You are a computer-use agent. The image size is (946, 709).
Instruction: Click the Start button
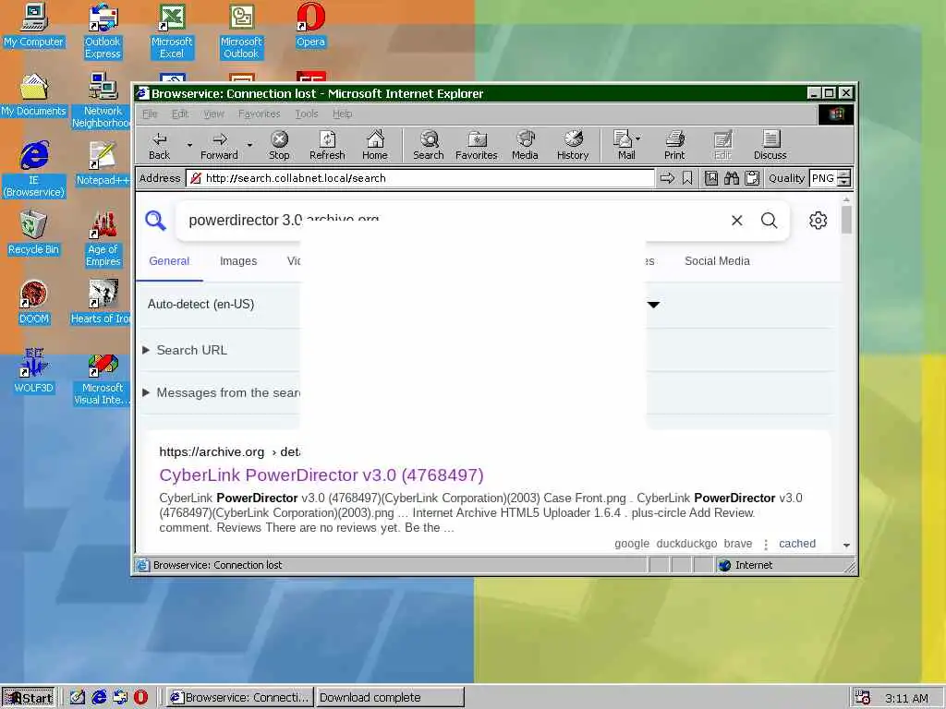pyautogui.click(x=29, y=697)
